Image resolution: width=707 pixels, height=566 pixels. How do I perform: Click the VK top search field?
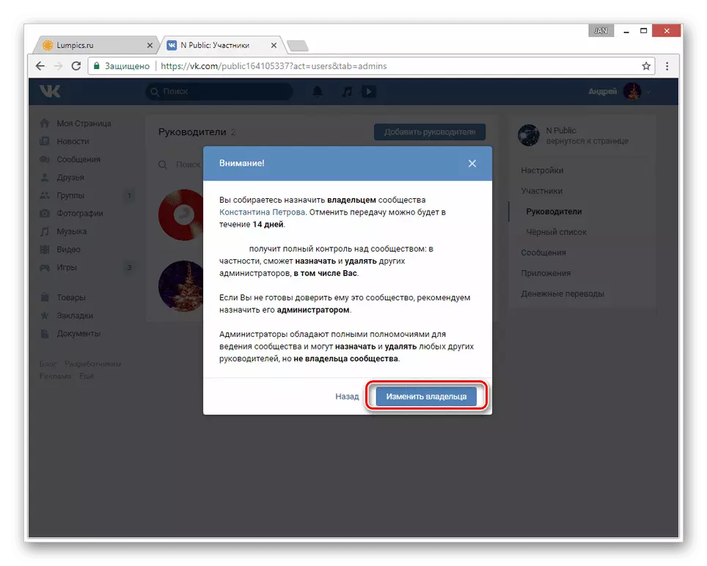(219, 92)
